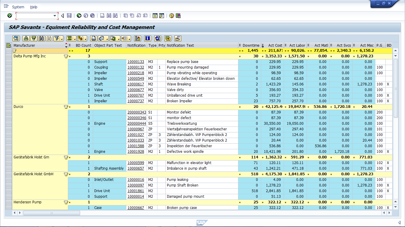Collapse the command field with the triangle arrow
The height and width of the screenshot is (227, 405).
click(x=62, y=16)
